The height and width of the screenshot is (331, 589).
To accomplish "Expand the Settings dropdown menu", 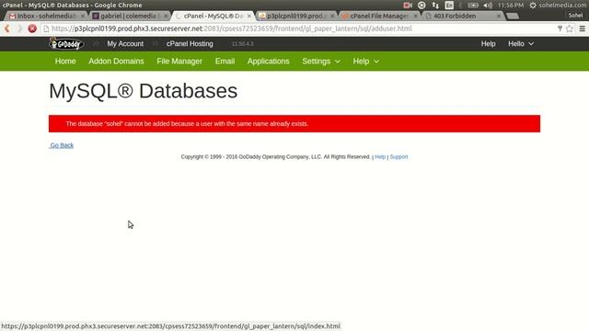I will pos(321,62).
